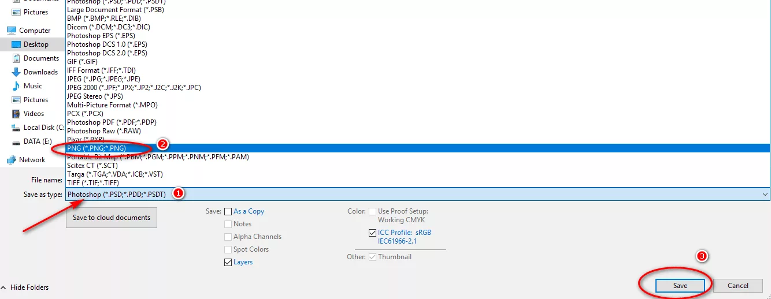771x299 pixels.
Task: Click the Cancel button
Action: (738, 286)
